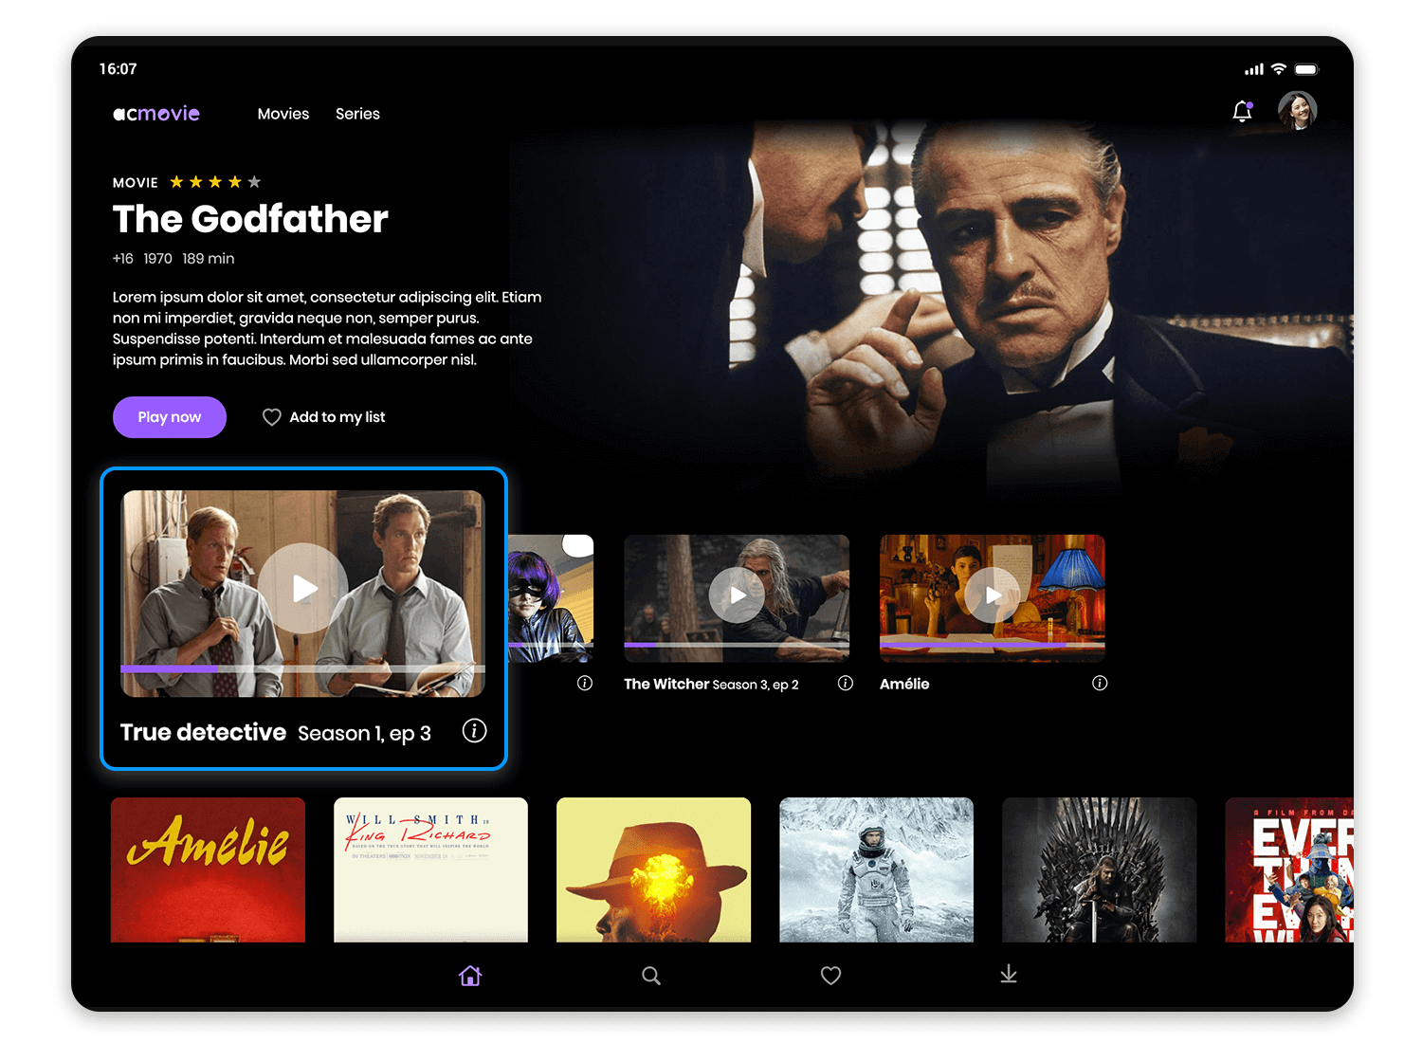Open the astronaut snow poster
Viewport: 1422px width, 1043px height.
(876, 869)
